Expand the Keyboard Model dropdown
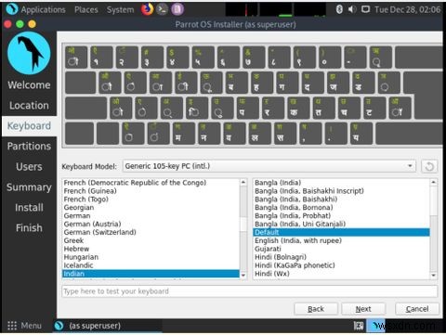This screenshot has width=446, height=335. (269, 166)
